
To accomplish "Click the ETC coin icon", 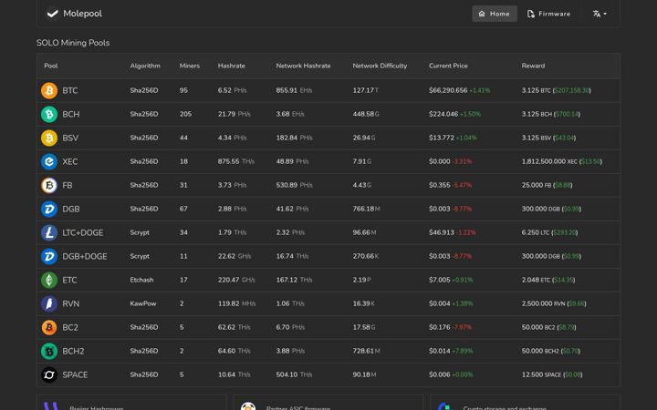I will (x=49, y=280).
